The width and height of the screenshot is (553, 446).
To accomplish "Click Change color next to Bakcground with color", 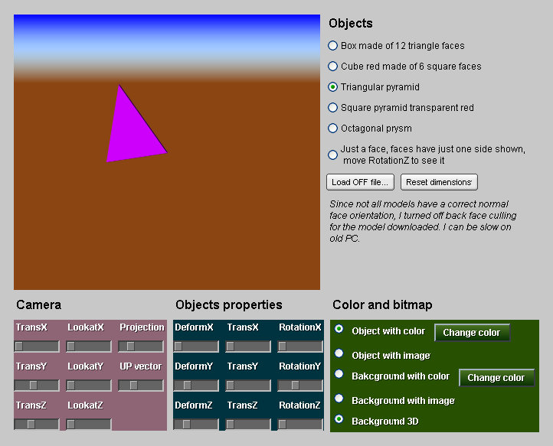I will 496,378.
